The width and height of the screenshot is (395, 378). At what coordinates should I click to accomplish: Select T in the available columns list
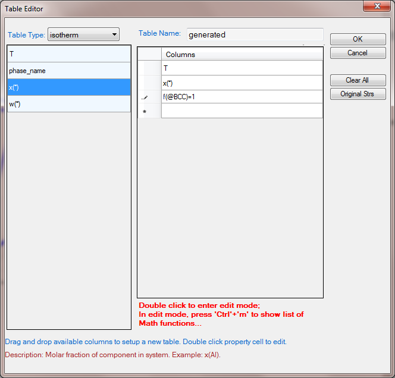coord(69,53)
